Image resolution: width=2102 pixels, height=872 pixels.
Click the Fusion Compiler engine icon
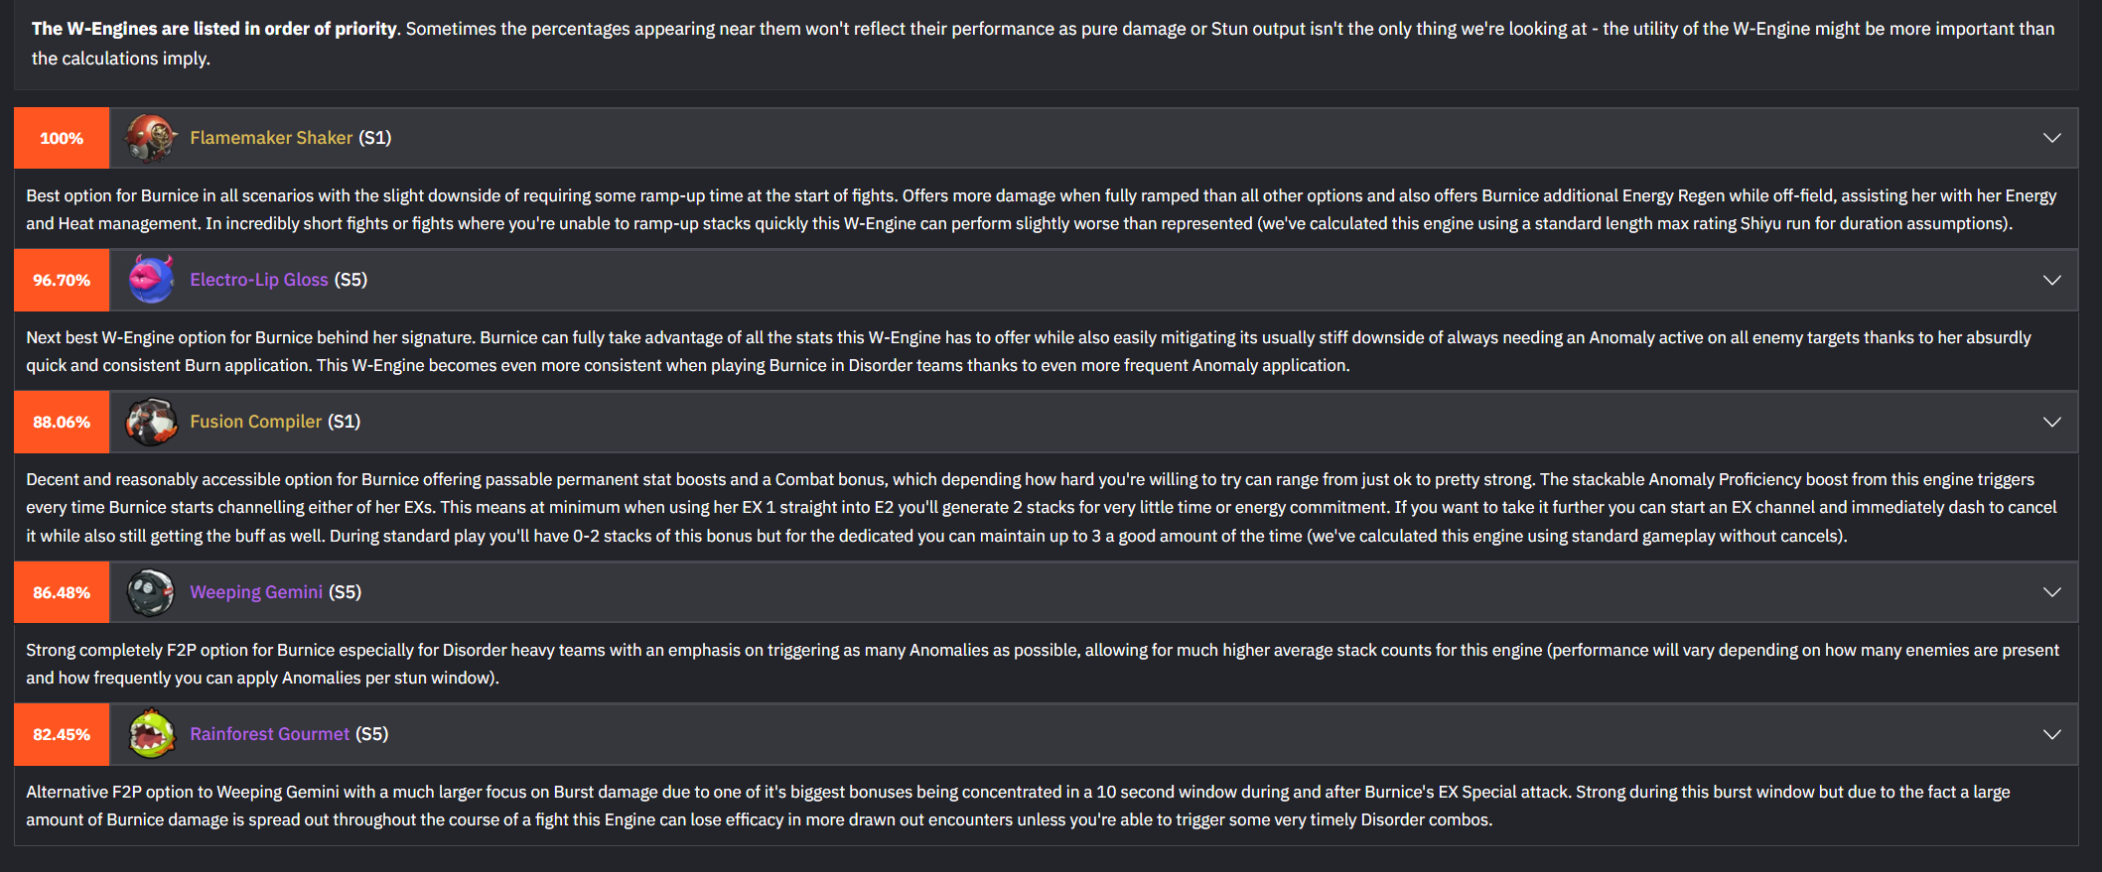[151, 422]
